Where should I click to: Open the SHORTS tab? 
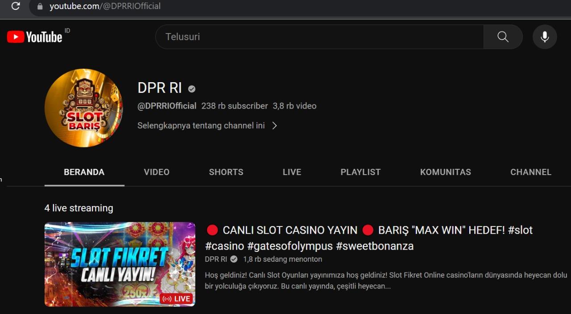(226, 172)
